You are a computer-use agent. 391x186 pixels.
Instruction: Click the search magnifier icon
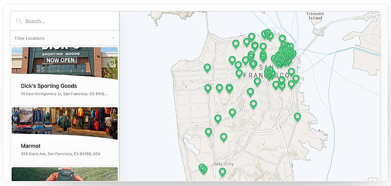point(19,21)
